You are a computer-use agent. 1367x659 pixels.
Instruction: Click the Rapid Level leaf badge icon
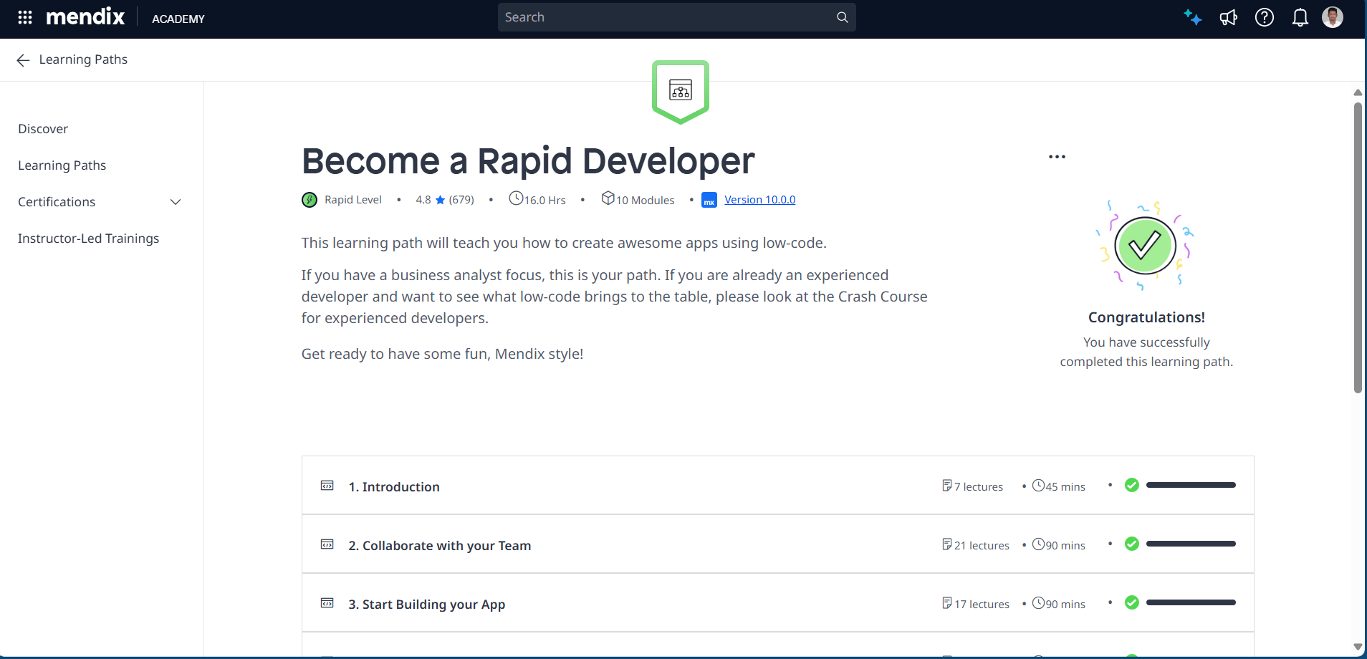coord(309,199)
